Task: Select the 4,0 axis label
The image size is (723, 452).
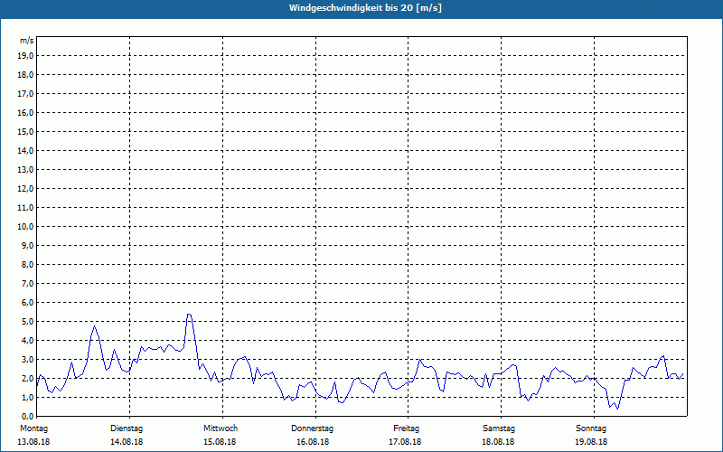Action: (26, 341)
